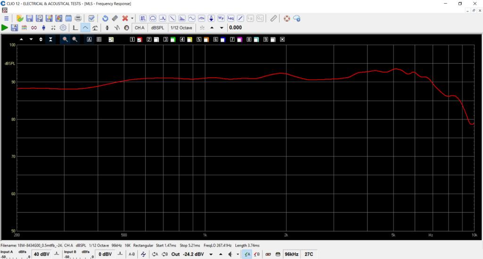Shift graph scale up with white up-arrow

coord(21,40)
